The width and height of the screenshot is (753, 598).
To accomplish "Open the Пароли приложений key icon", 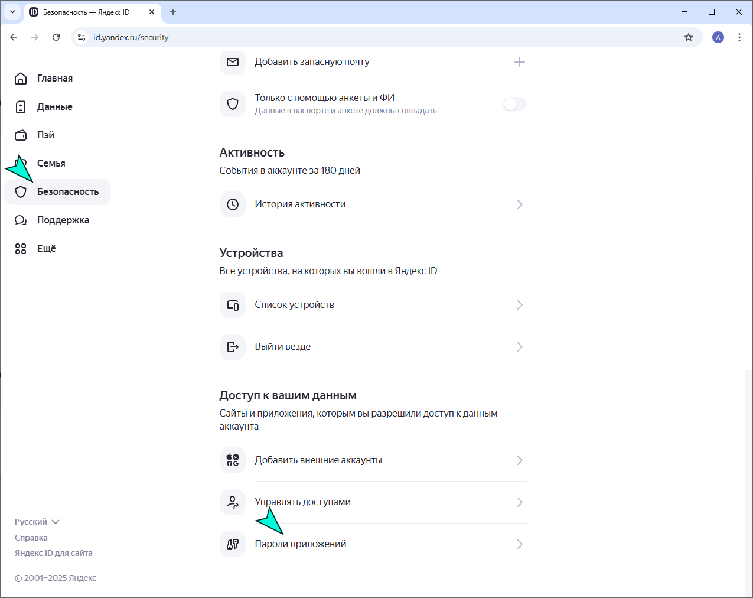I will [x=233, y=544].
